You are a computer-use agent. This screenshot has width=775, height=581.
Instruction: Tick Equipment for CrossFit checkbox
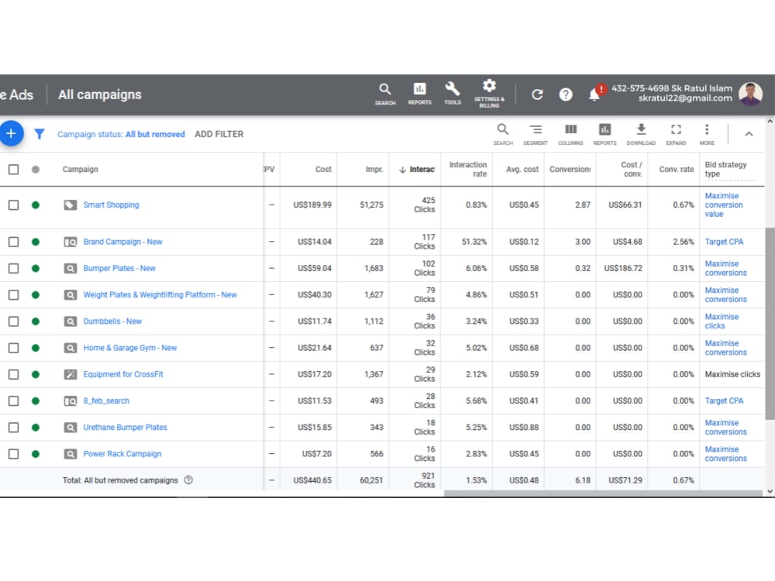pos(13,374)
